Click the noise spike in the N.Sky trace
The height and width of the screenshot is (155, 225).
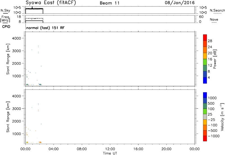32,8
